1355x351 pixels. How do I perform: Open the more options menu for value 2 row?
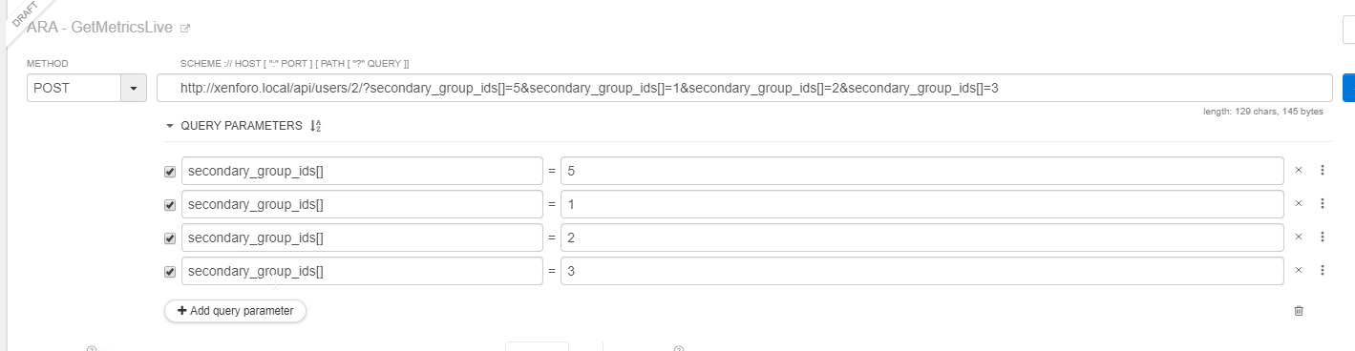click(1323, 237)
